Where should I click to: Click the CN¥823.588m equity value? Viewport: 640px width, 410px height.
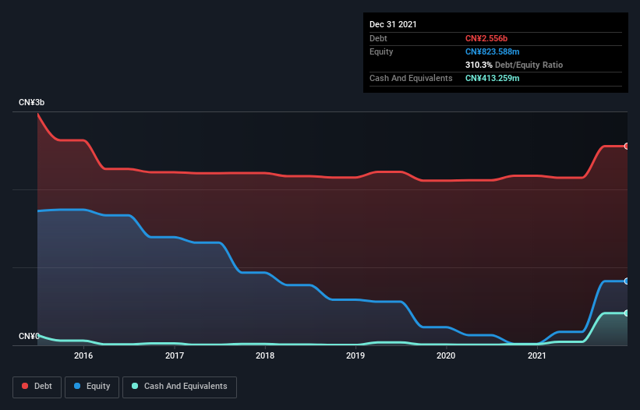click(492, 51)
